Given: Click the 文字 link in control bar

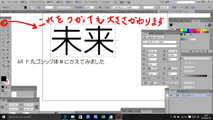Looking at the screenshot, I should (107, 7).
